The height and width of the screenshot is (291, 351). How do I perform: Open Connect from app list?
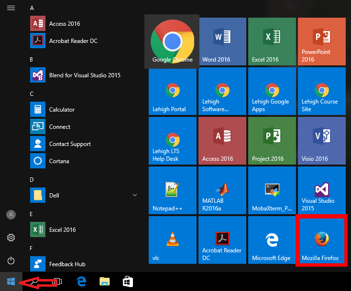[84, 126]
